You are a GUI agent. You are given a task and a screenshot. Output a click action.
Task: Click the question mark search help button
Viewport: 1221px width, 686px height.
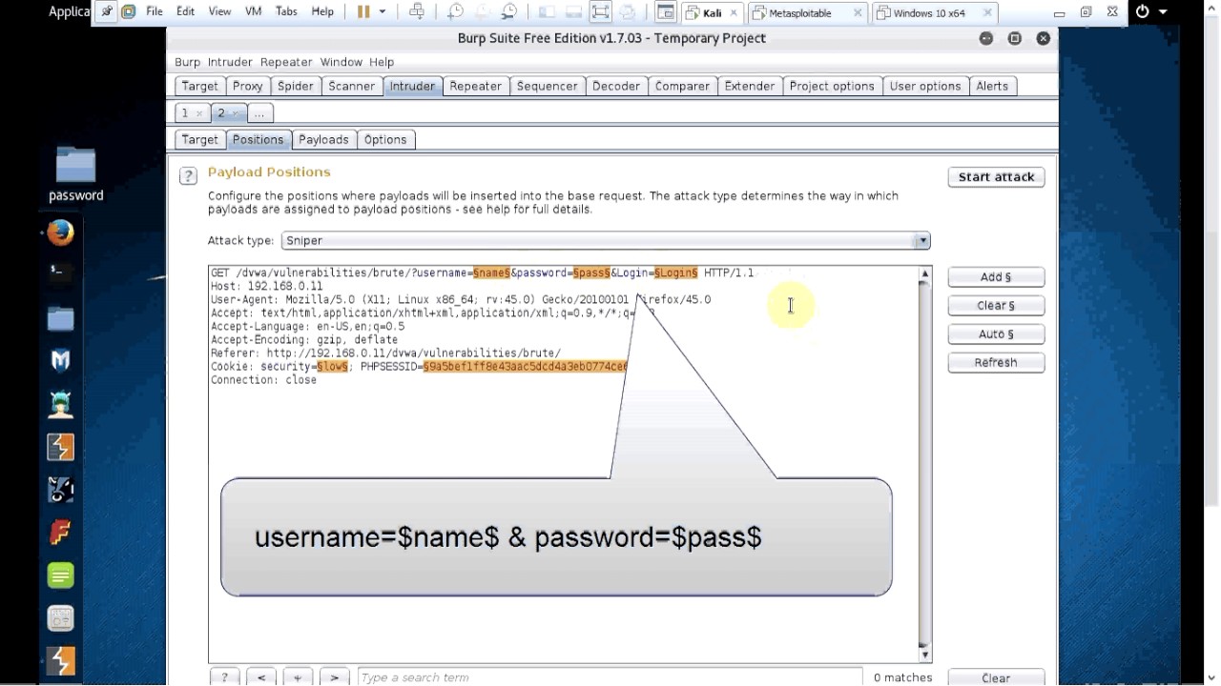(224, 677)
